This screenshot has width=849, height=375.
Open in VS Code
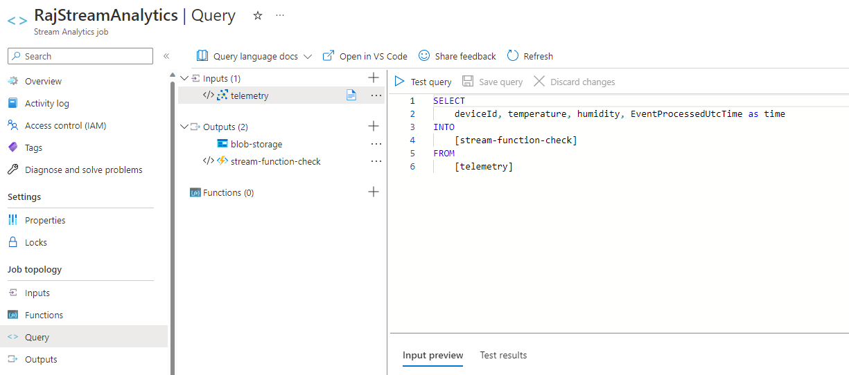(365, 56)
